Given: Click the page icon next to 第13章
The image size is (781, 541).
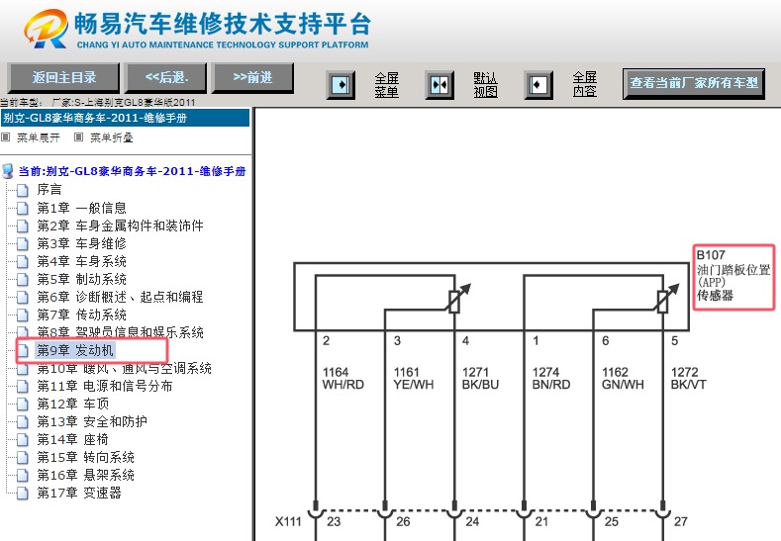Looking at the screenshot, I should [23, 422].
